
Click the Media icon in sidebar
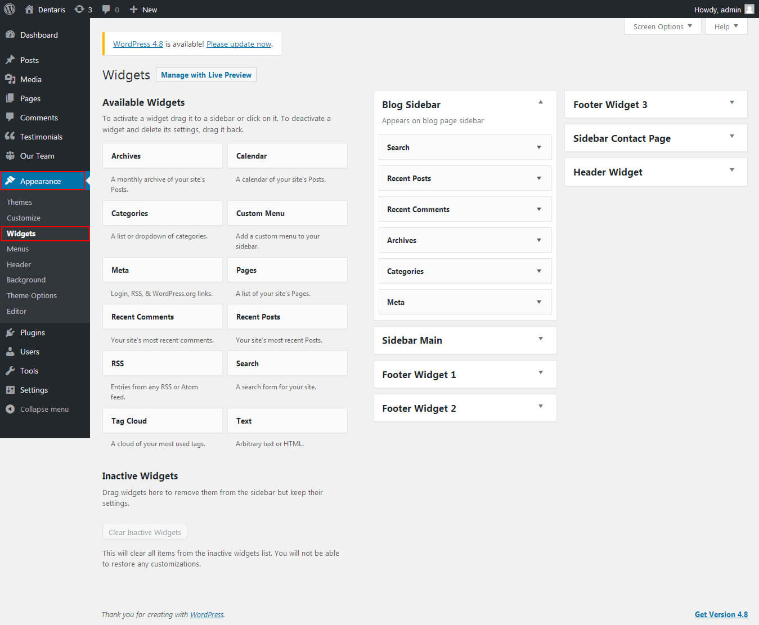coord(10,79)
